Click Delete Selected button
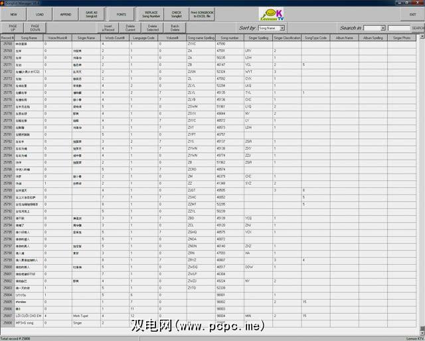Image resolution: width=425 pixels, height=341 pixels. pos(153,28)
